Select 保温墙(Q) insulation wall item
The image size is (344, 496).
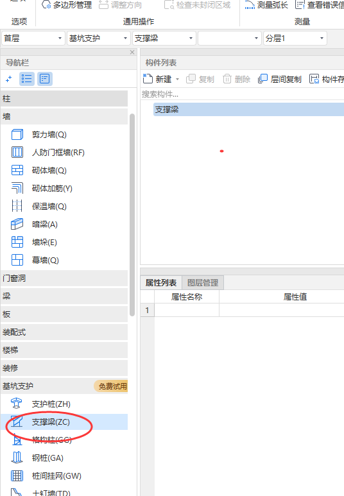(x=49, y=207)
